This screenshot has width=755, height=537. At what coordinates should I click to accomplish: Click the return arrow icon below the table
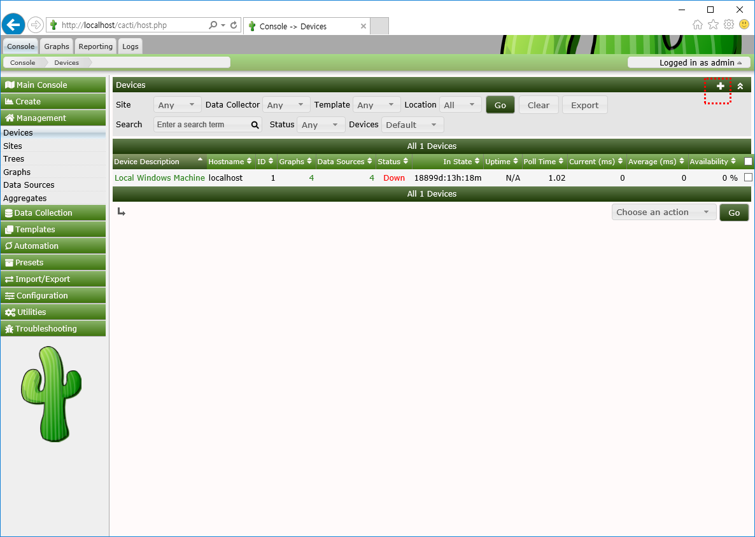[x=122, y=212]
